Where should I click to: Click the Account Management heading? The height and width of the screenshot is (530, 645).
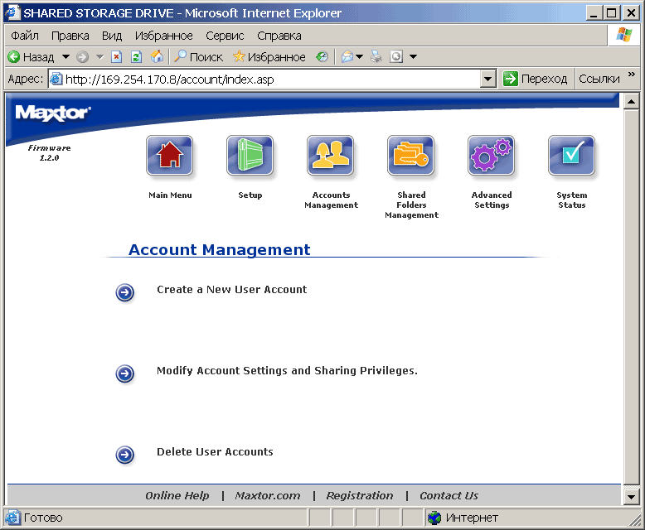tap(219, 249)
